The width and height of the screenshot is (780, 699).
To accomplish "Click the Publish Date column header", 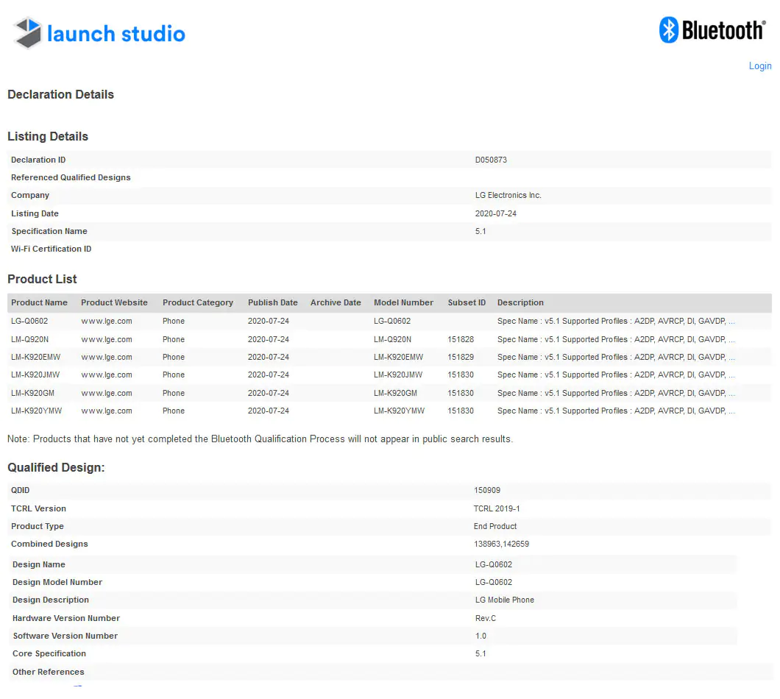I will [x=272, y=302].
